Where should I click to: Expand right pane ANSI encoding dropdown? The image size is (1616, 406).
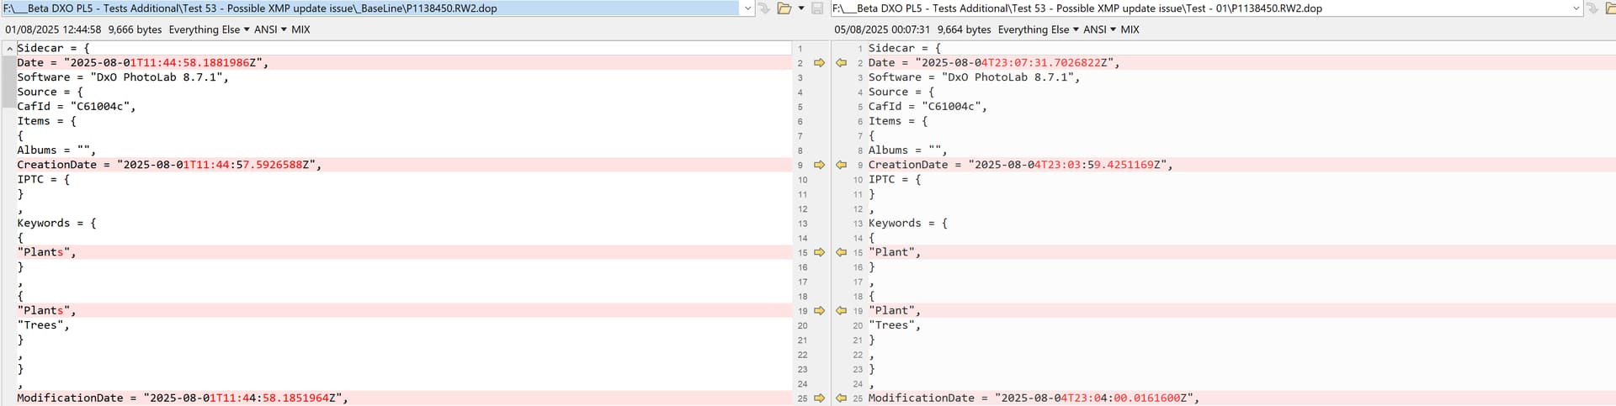coord(1100,29)
